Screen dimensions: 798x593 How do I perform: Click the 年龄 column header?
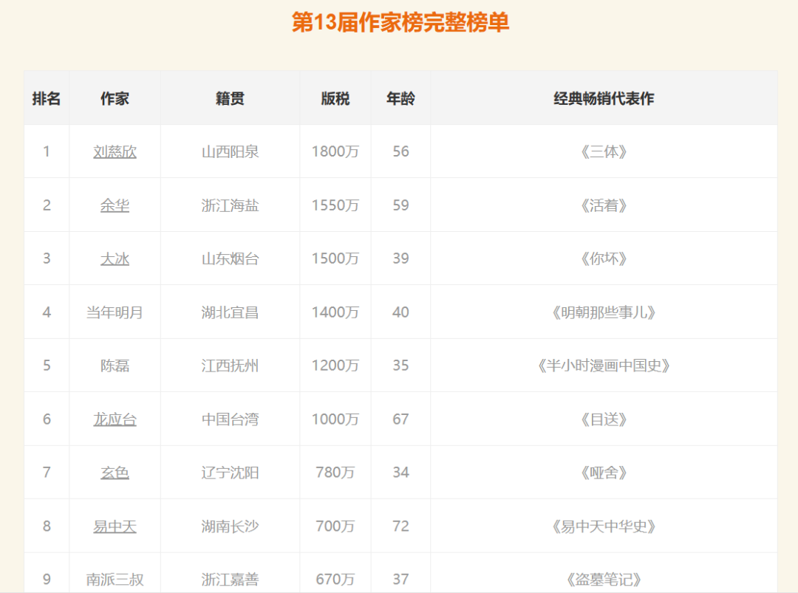[x=400, y=98]
